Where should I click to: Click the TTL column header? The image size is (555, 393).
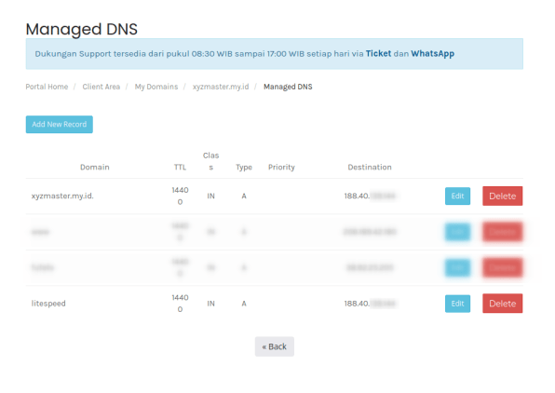180,167
